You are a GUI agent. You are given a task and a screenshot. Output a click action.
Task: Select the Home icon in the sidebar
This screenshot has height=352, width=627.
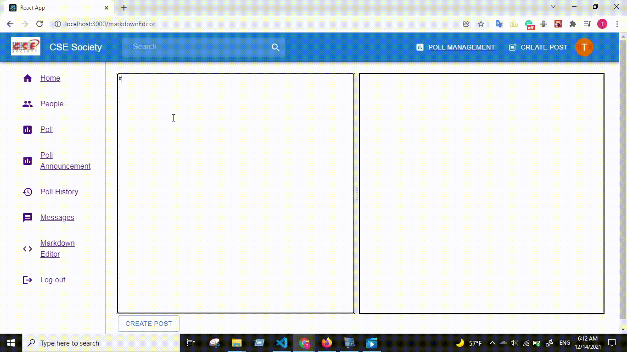[27, 78]
